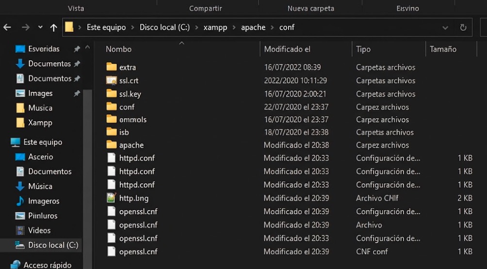The width and height of the screenshot is (487, 269).
Task: Select the http.lıng image file icon
Action: click(112, 198)
